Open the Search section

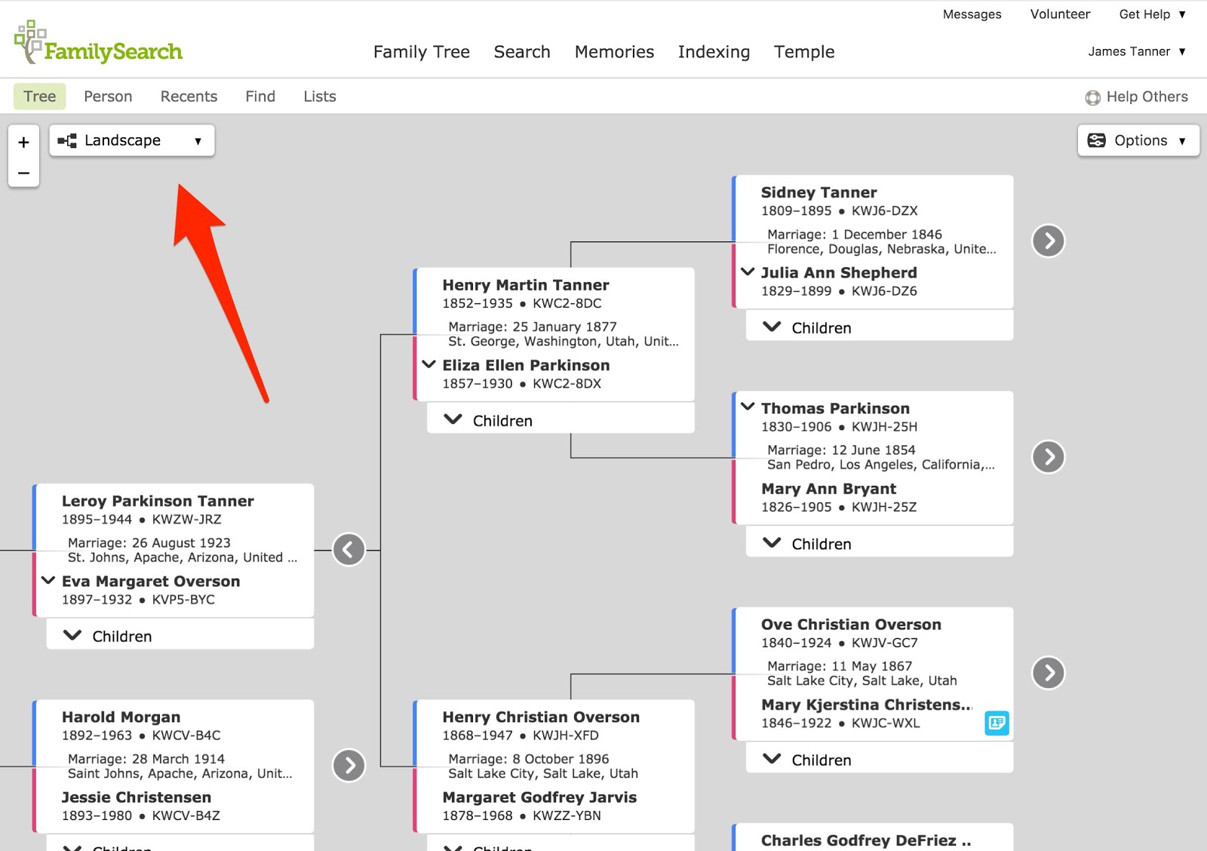pyautogui.click(x=521, y=51)
